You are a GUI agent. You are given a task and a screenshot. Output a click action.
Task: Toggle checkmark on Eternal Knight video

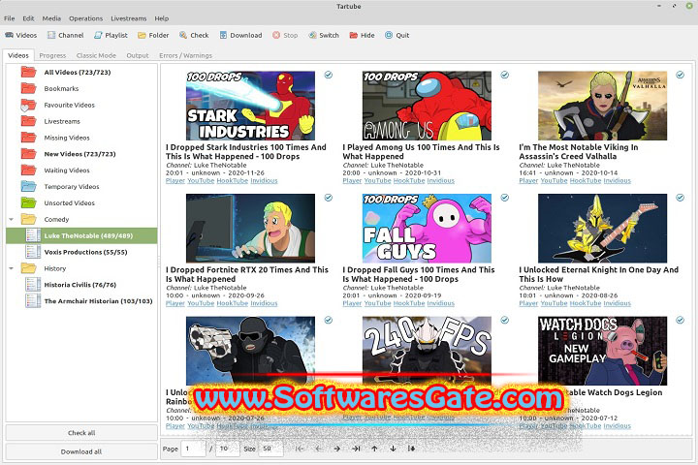coord(681,198)
